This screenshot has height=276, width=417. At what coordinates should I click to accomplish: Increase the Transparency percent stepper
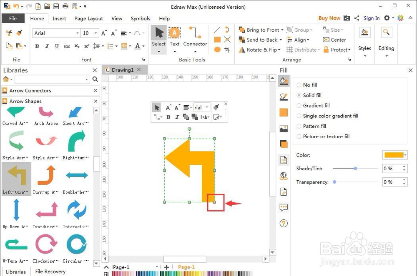404,180
